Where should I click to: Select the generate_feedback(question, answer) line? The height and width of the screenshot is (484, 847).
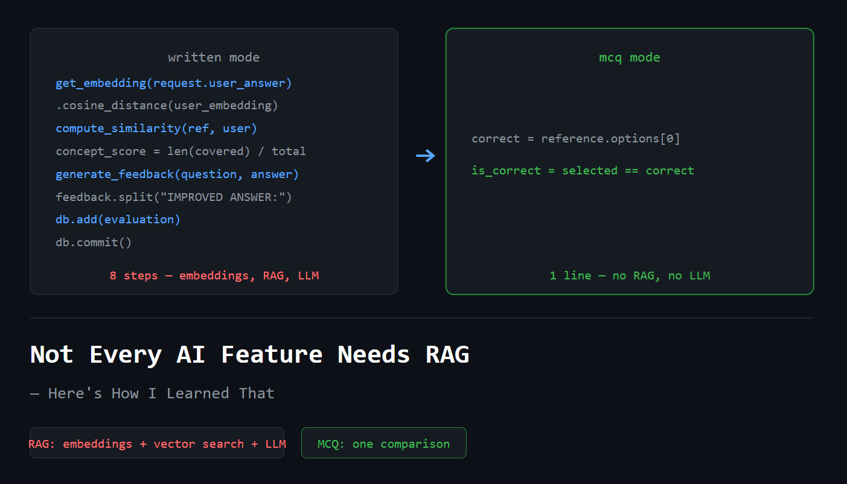177,174
